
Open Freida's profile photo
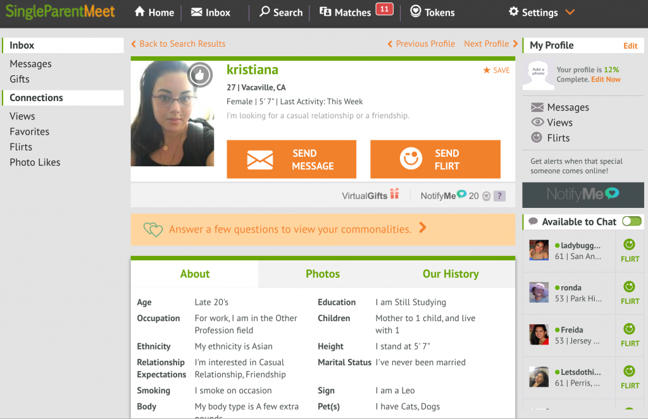[x=539, y=334]
